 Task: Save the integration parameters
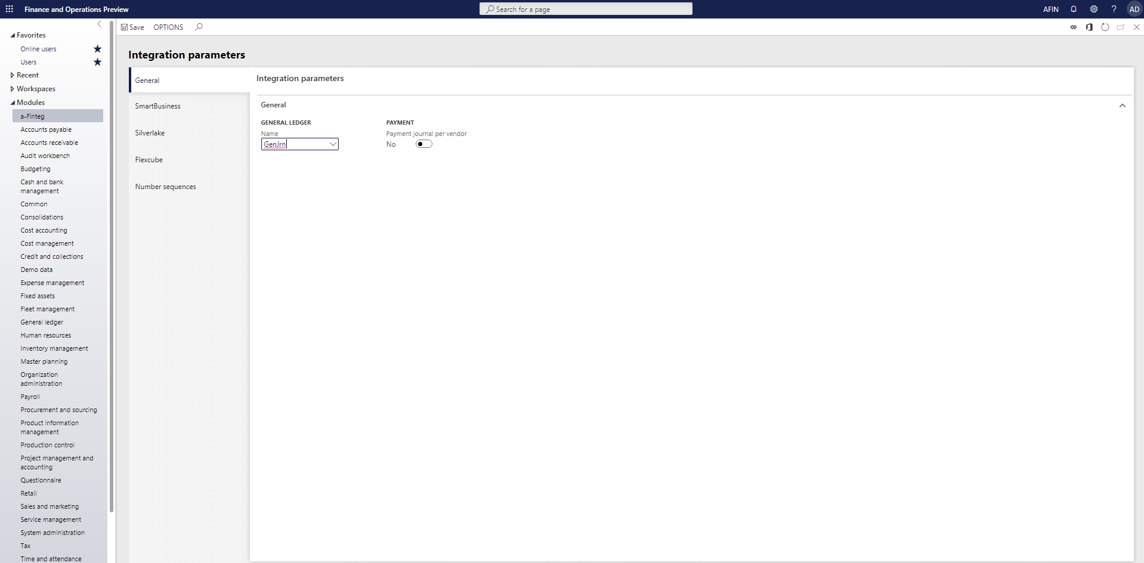point(132,27)
